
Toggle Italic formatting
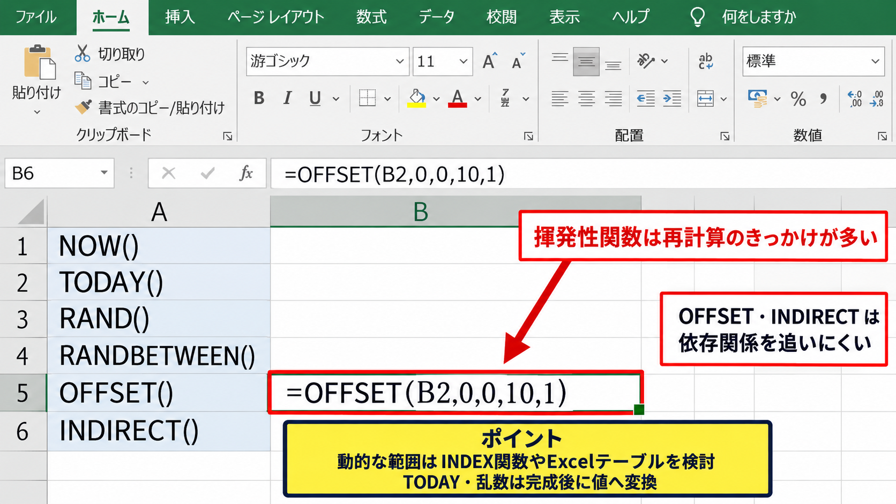[x=288, y=98]
